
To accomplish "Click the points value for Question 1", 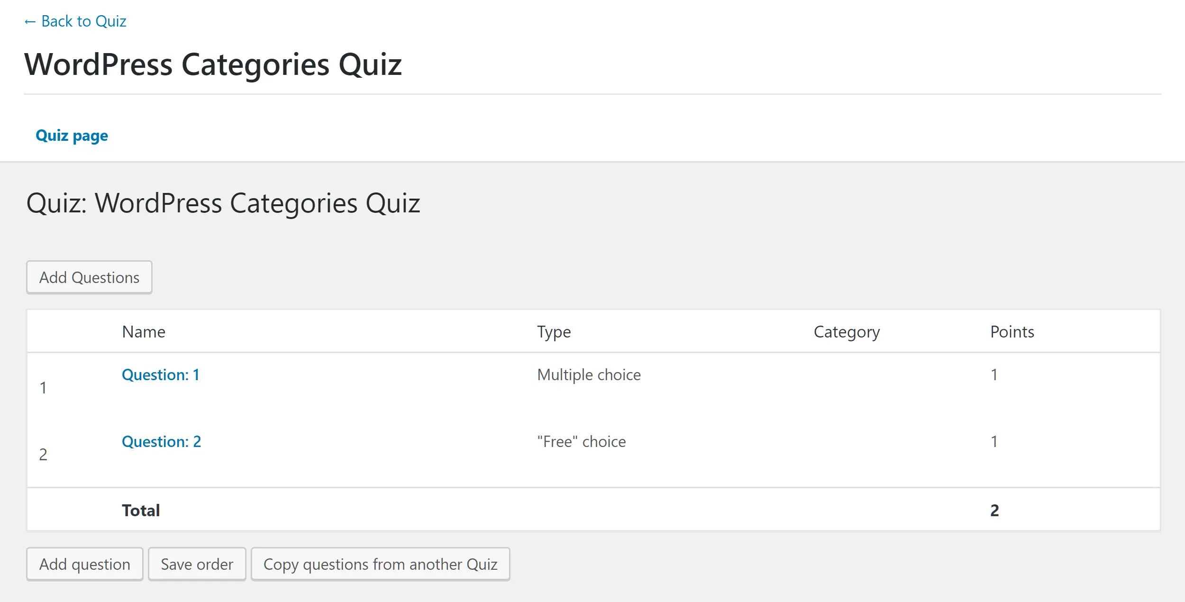I will tap(994, 375).
